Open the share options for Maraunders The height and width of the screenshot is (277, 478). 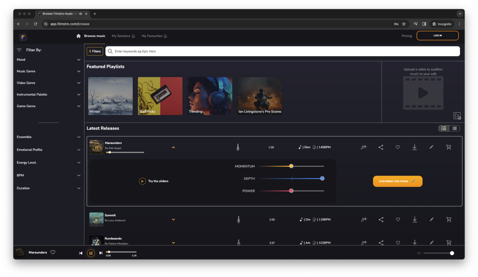(381, 147)
